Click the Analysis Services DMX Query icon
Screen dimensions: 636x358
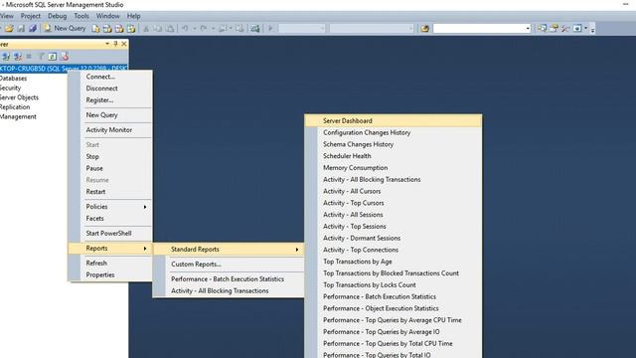(119, 29)
